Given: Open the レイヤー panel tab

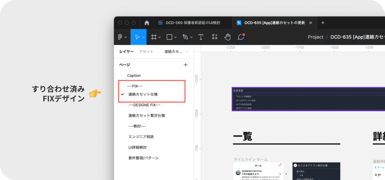Looking at the screenshot, I should [x=127, y=52].
